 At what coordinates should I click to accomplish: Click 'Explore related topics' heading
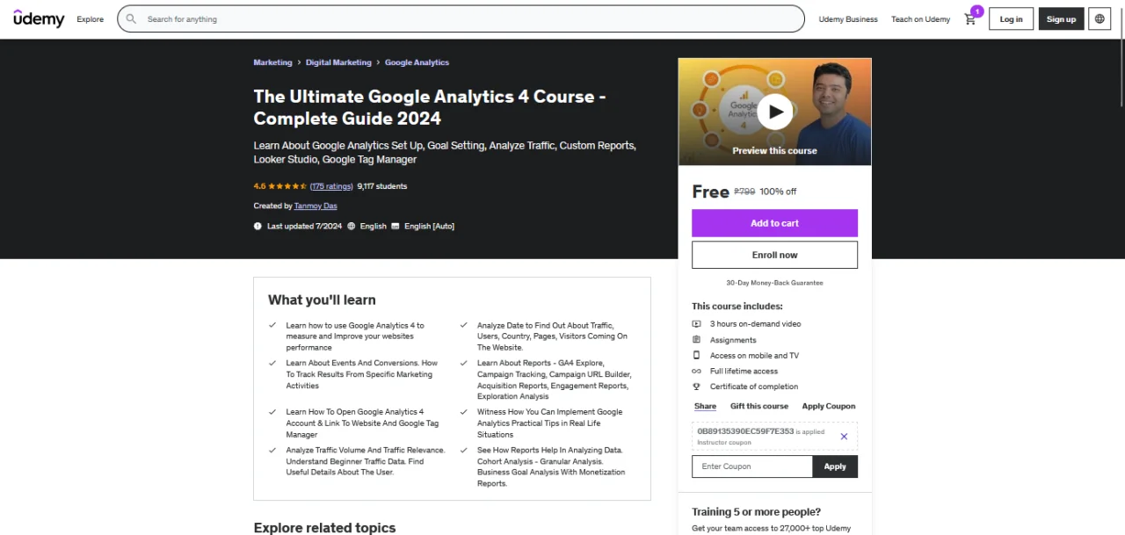tap(324, 528)
